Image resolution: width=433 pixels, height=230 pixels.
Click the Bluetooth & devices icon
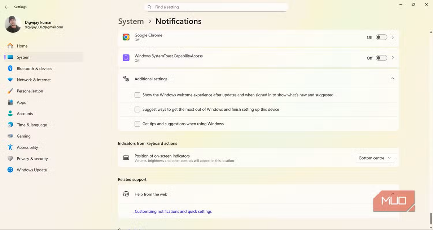[10, 68]
